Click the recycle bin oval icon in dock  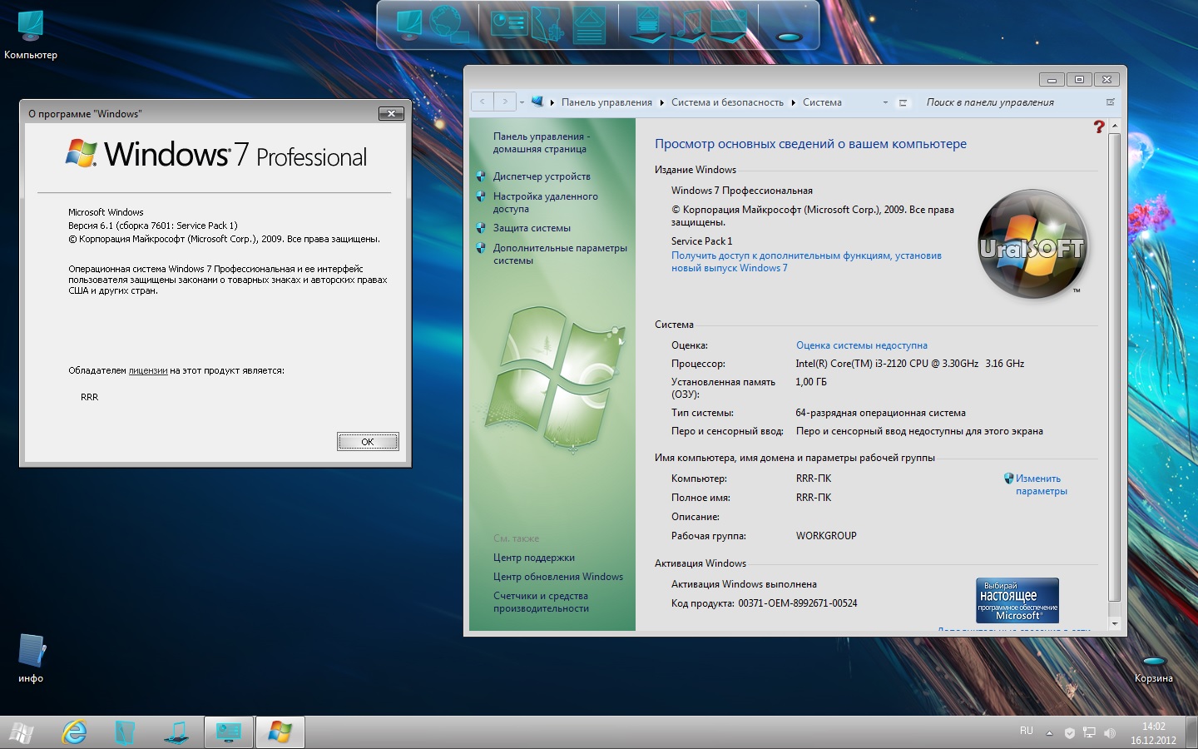[x=788, y=37]
